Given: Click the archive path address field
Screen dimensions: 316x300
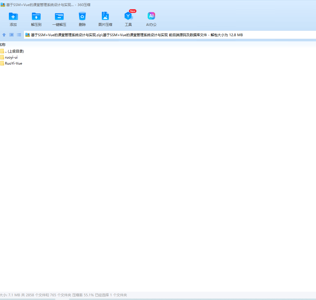Looking at the screenshot, I should pyautogui.click(x=170, y=35).
